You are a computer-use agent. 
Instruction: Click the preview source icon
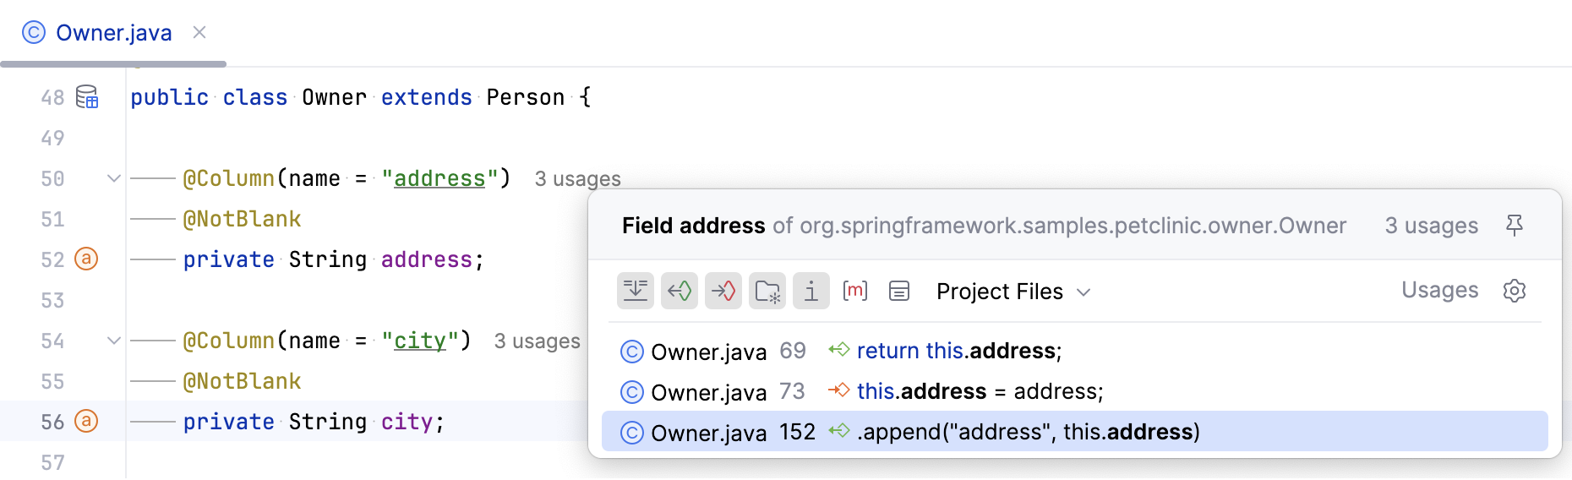point(899,292)
